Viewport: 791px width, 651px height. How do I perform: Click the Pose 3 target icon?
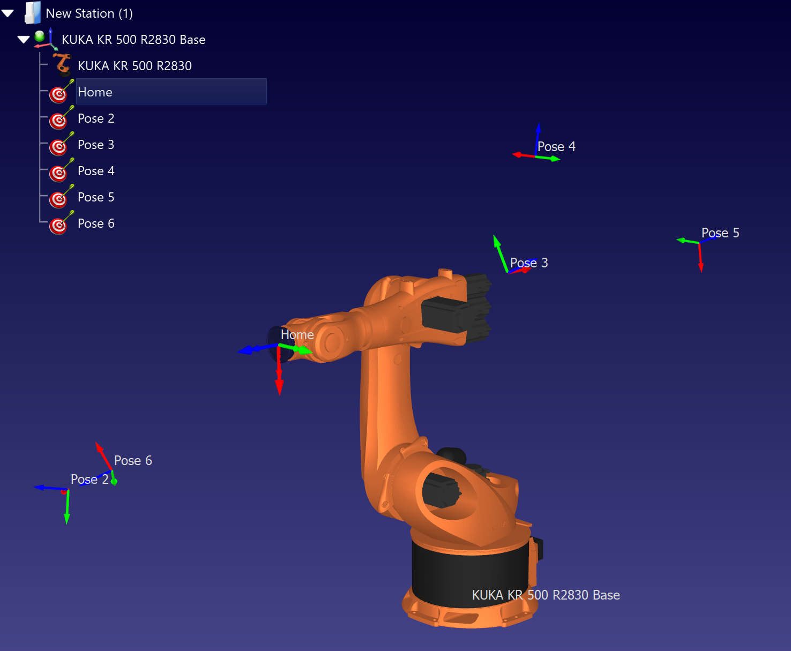tap(59, 146)
